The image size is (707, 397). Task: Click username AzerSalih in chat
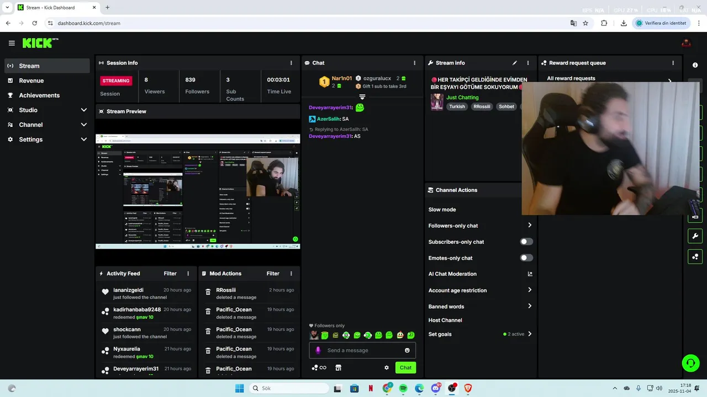tap(328, 119)
